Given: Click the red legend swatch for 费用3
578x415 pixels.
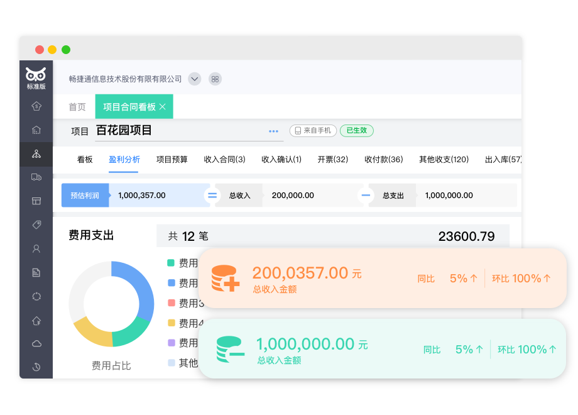Looking at the screenshot, I should point(171,303).
